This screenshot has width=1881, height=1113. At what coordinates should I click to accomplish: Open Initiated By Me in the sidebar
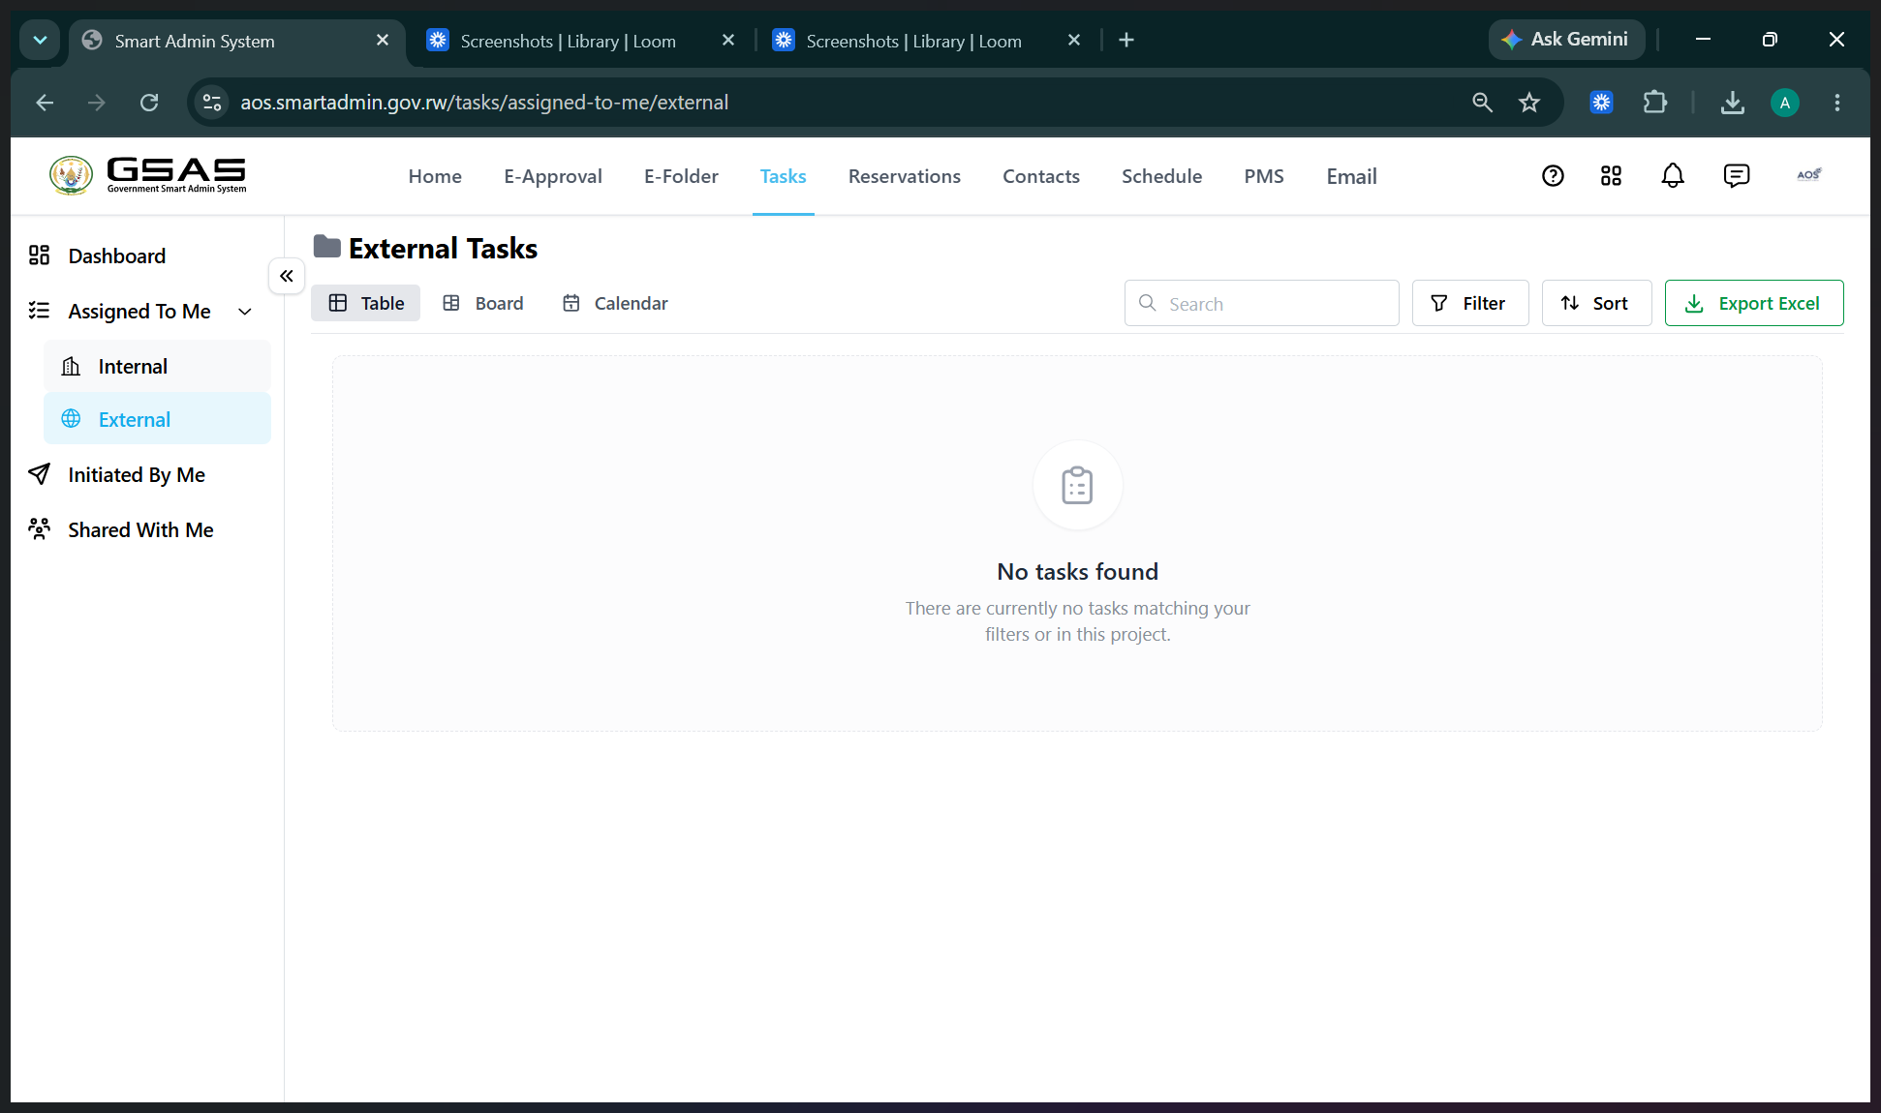click(x=136, y=474)
